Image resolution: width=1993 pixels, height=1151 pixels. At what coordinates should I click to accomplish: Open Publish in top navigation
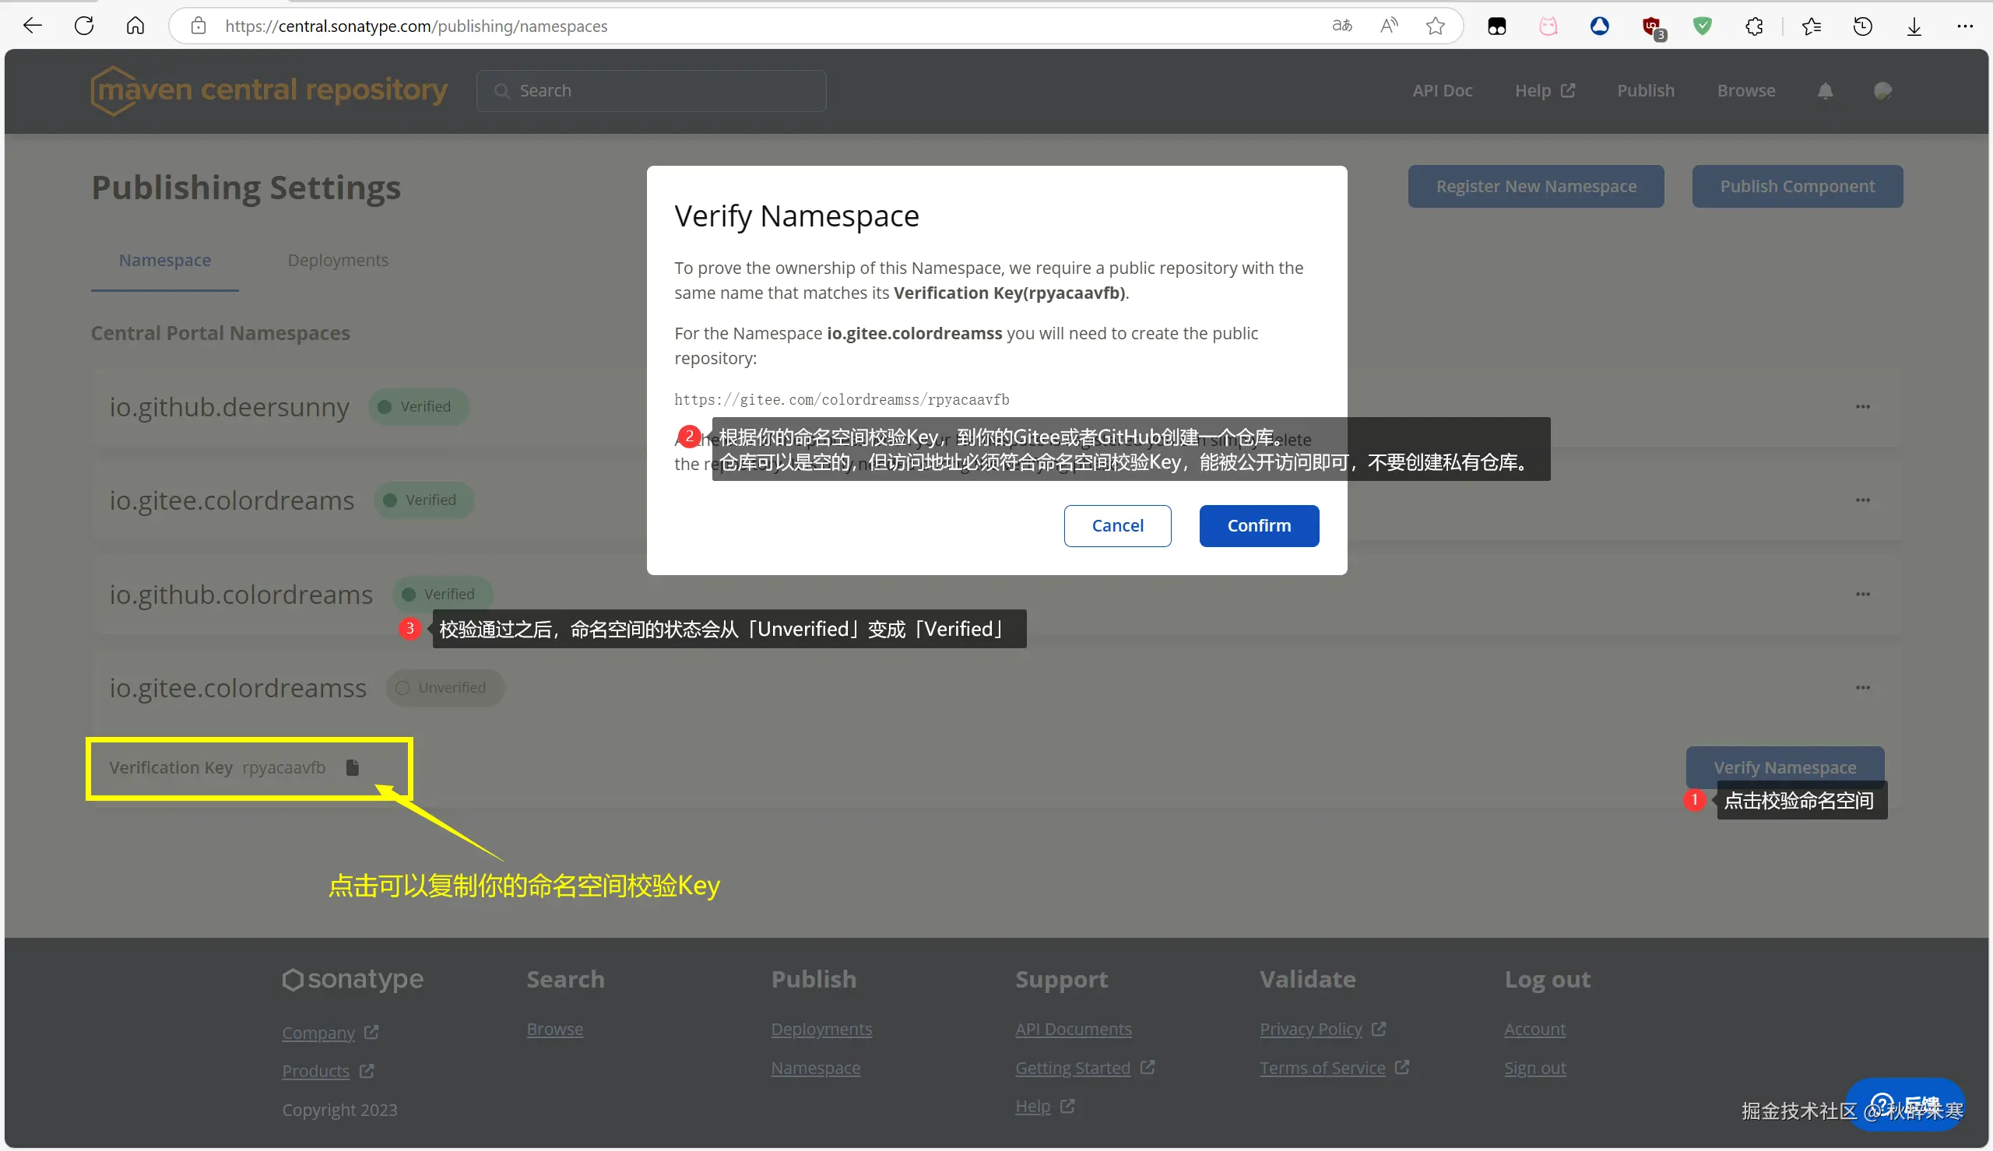pos(1645,91)
